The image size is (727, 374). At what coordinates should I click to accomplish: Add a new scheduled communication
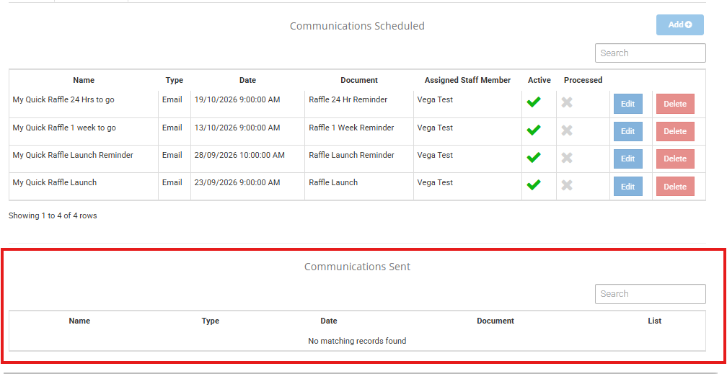pyautogui.click(x=679, y=25)
